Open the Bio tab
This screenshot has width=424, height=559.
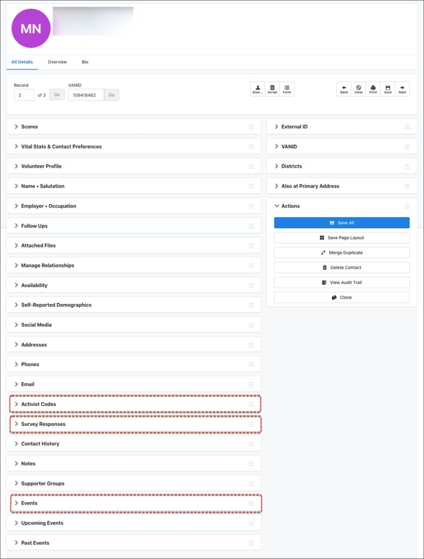(x=85, y=62)
